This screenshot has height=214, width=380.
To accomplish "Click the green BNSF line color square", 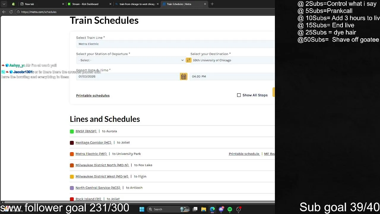I will [x=72, y=131].
